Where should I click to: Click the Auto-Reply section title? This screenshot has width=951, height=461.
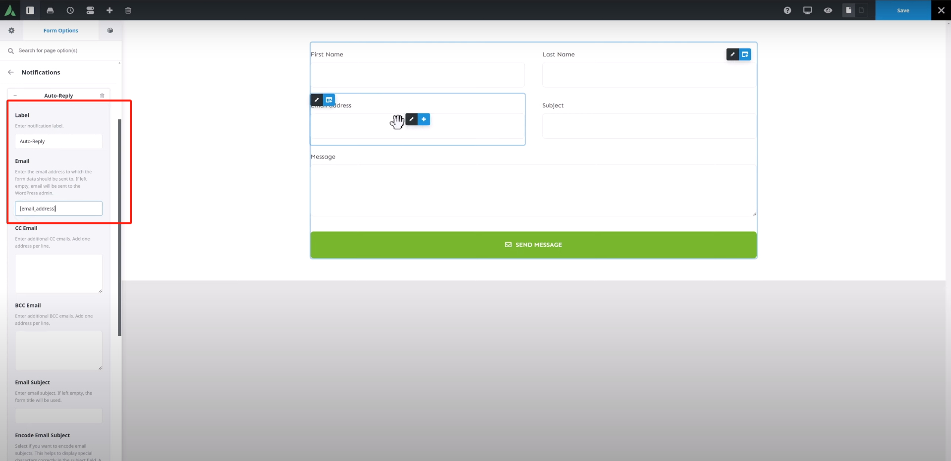coord(58,96)
